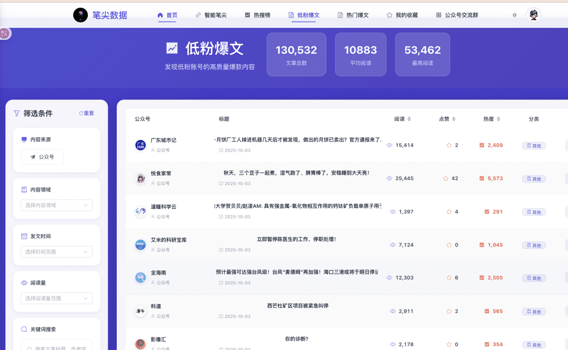The image size is (568, 350).
Task: Toggle the light/dark theme sun icon
Action: pos(514,15)
